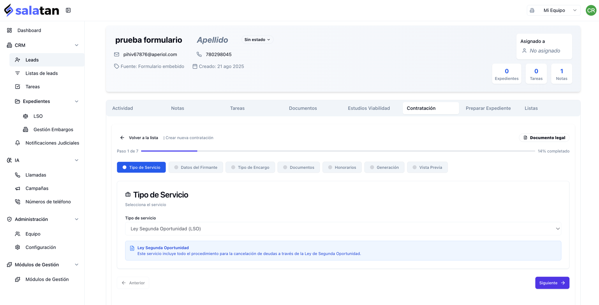Image resolution: width=599 pixels, height=305 pixels.
Task: Collapse the Administración section chevron
Action: tap(77, 219)
